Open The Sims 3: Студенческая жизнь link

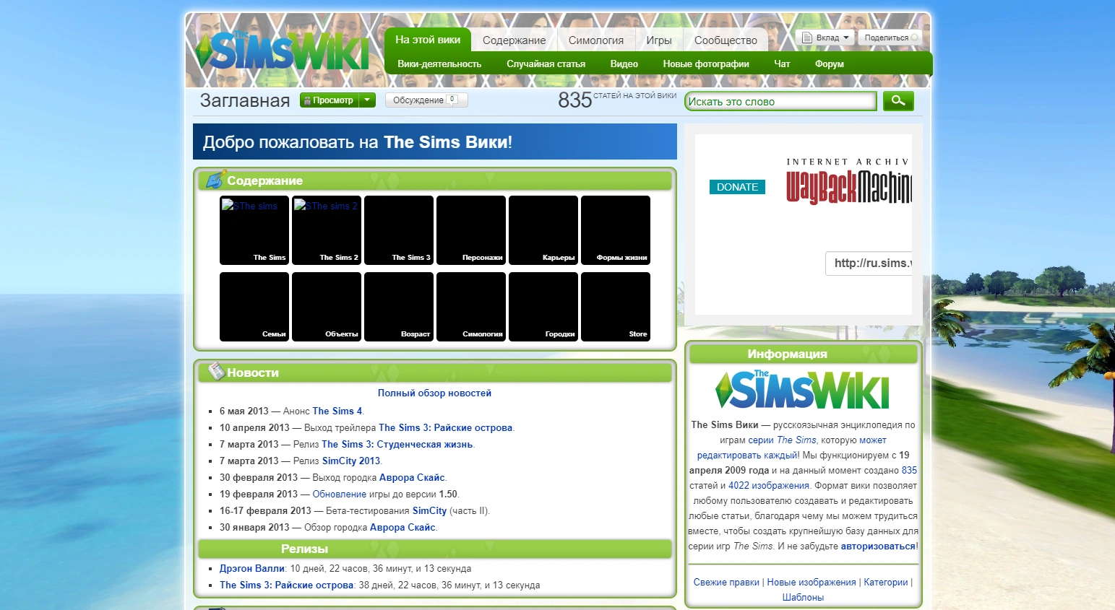pyautogui.click(x=397, y=444)
